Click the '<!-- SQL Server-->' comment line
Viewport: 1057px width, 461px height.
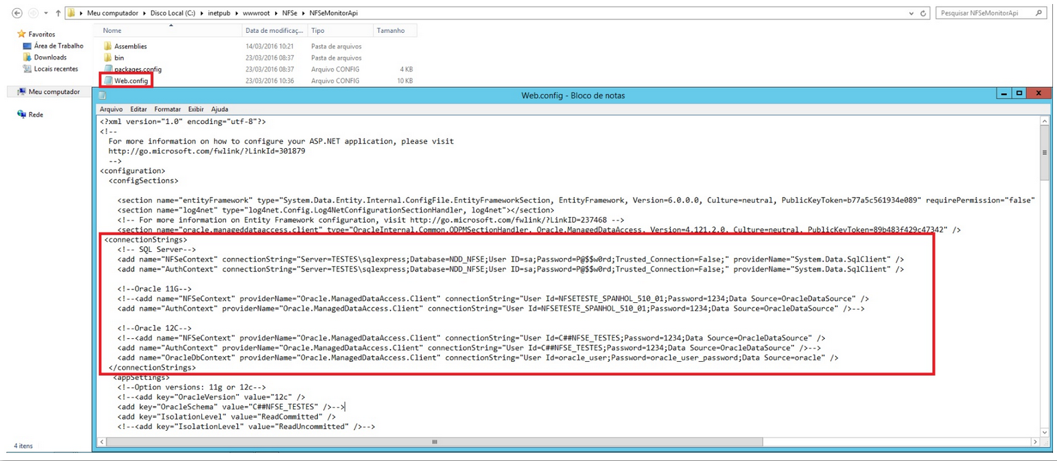(x=156, y=249)
